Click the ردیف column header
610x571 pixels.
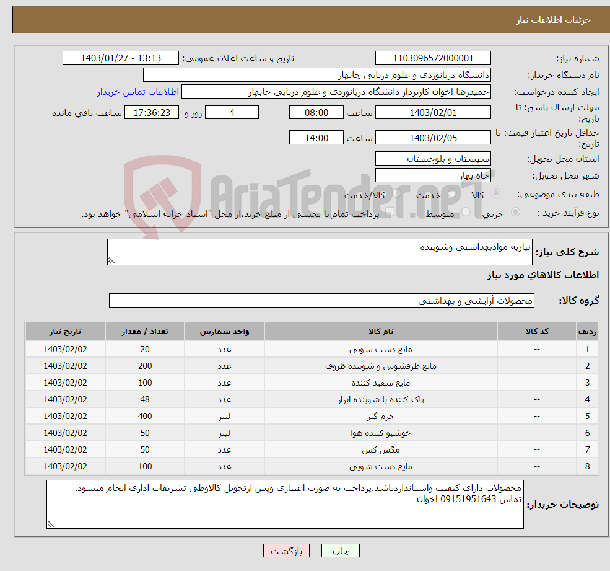pyautogui.click(x=587, y=332)
